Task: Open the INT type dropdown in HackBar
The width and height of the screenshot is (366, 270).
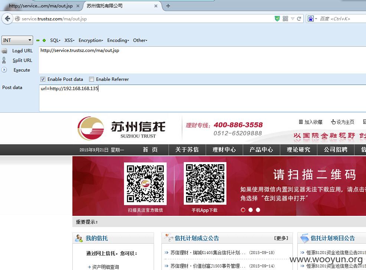Action: pyautogui.click(x=17, y=40)
